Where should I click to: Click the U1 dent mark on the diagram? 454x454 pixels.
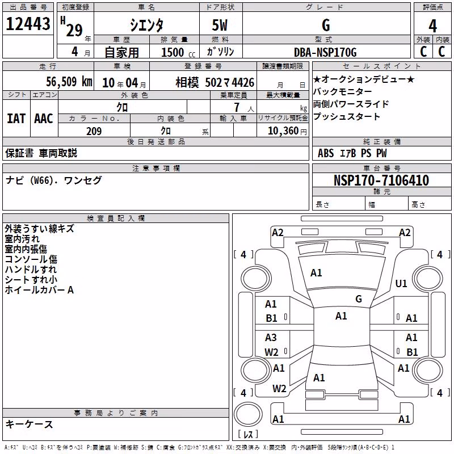[401, 283]
